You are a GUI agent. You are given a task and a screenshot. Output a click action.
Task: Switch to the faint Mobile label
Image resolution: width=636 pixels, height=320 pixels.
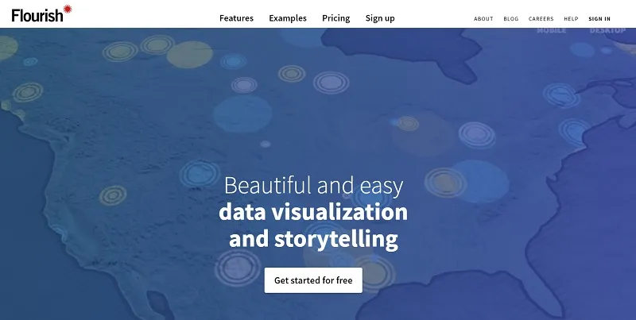point(551,31)
